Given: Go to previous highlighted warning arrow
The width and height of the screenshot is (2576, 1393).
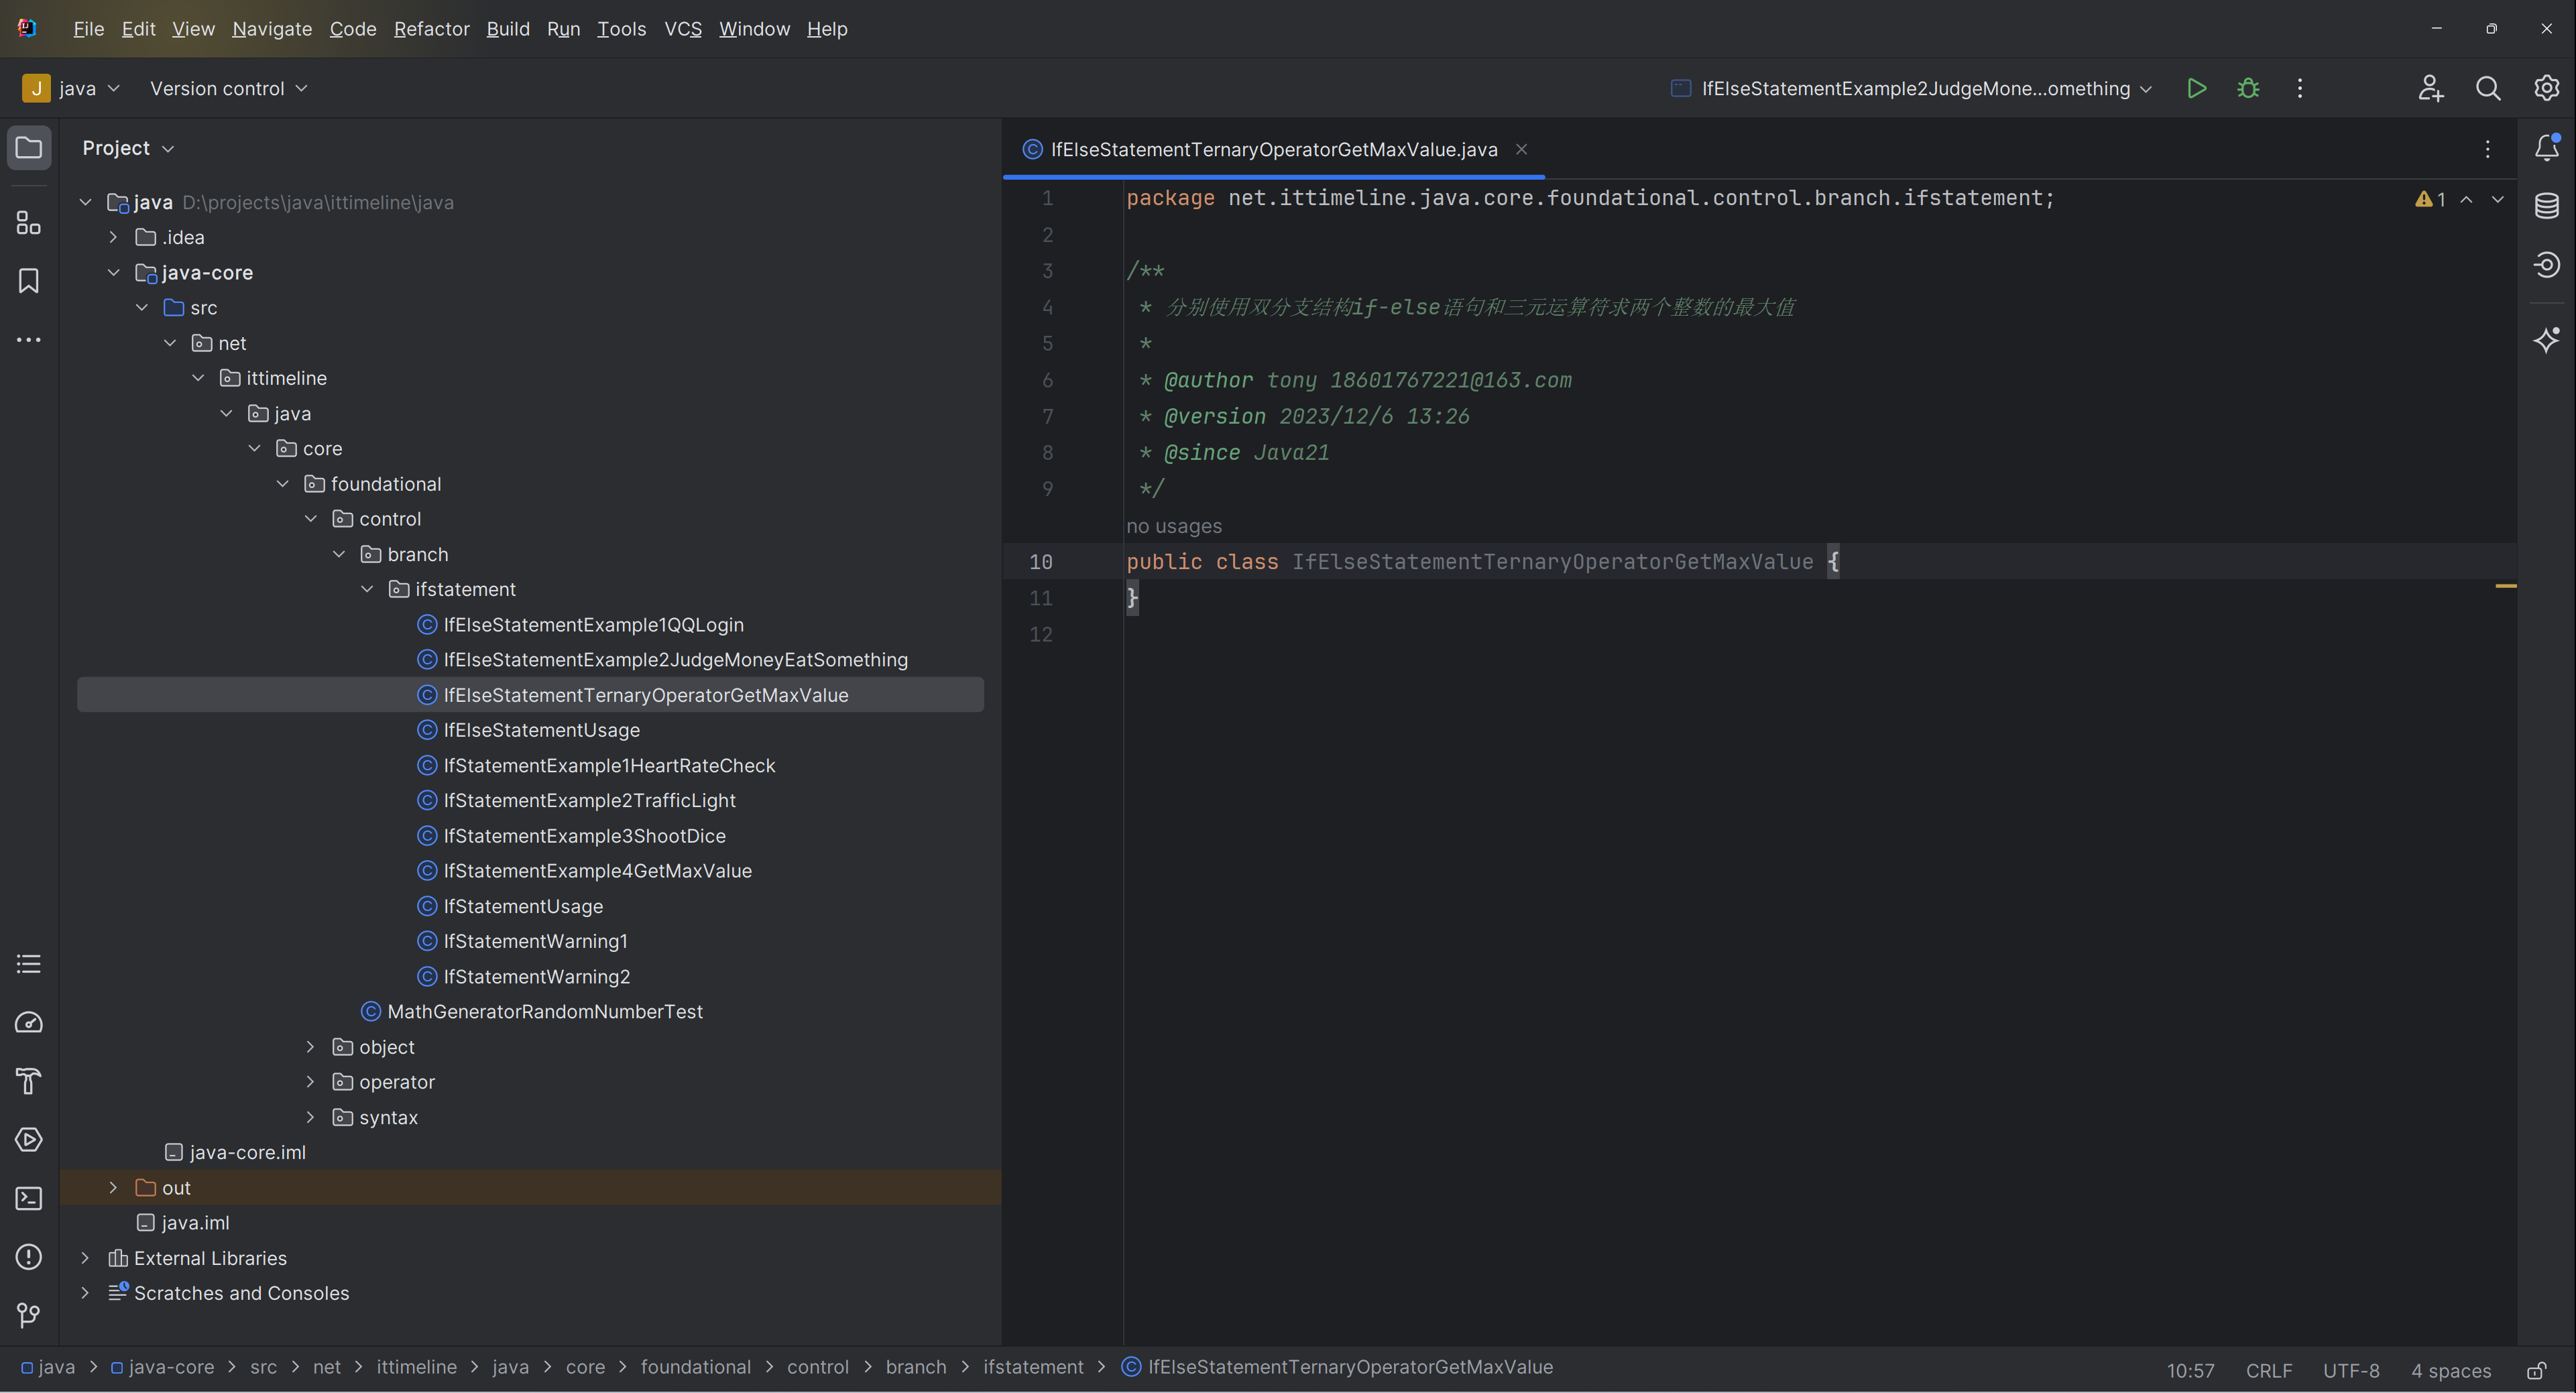Looking at the screenshot, I should pyautogui.click(x=2467, y=199).
